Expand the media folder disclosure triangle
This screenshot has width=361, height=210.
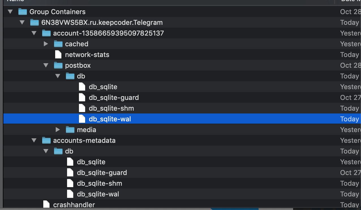(x=58, y=130)
